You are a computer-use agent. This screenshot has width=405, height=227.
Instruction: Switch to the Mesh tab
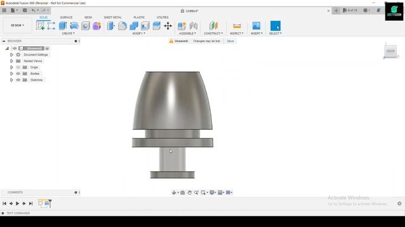88,17
